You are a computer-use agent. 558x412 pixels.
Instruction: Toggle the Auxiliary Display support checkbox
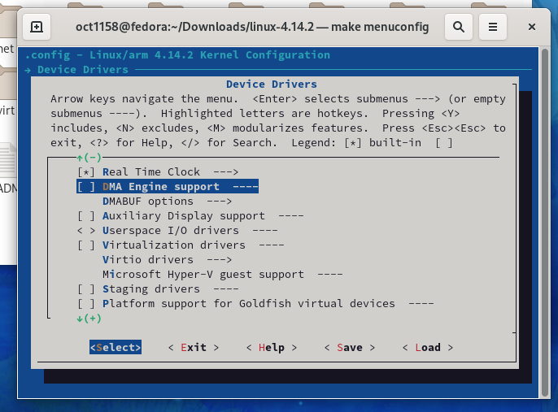pos(86,216)
